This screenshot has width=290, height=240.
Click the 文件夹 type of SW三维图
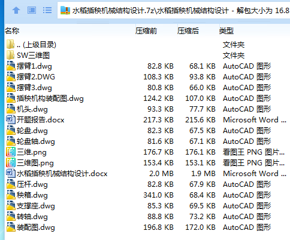coord(234,56)
